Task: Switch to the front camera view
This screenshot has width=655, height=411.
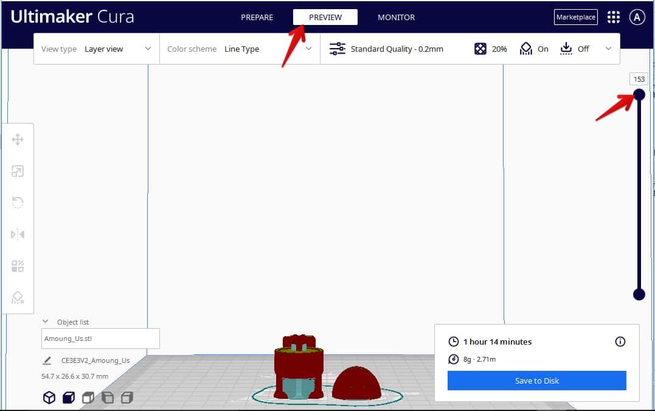Action: [x=68, y=397]
